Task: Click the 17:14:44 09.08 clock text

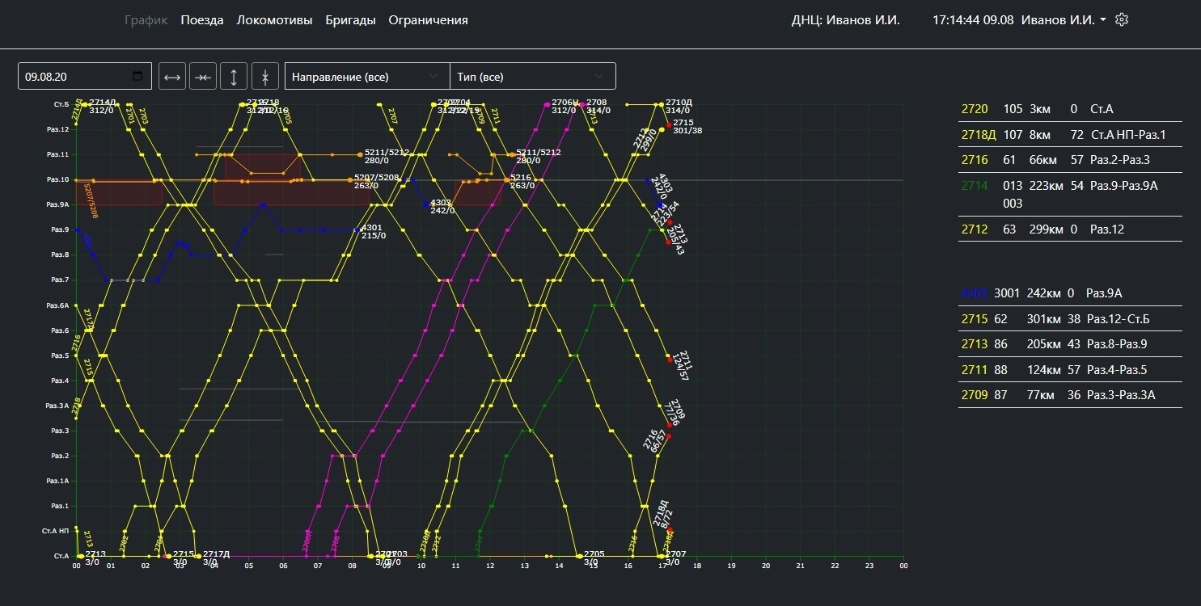Action: click(973, 19)
